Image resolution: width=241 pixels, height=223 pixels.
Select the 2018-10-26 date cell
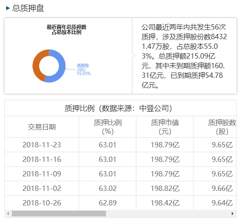(x=42, y=203)
